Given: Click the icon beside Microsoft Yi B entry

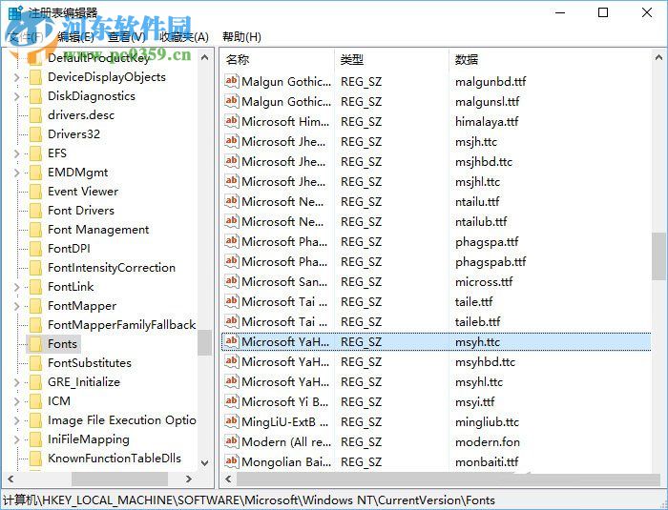Looking at the screenshot, I should point(231,401).
